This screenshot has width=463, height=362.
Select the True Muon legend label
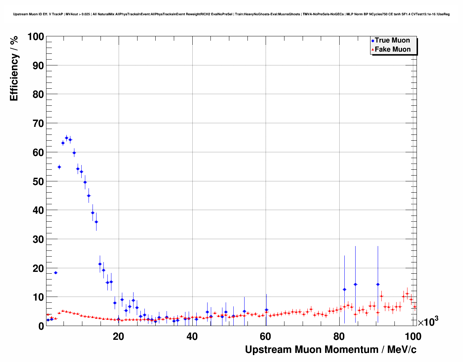[392, 40]
